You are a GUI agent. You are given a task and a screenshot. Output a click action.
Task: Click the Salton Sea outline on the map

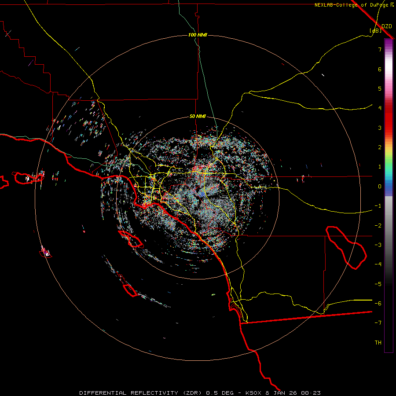point(346,248)
